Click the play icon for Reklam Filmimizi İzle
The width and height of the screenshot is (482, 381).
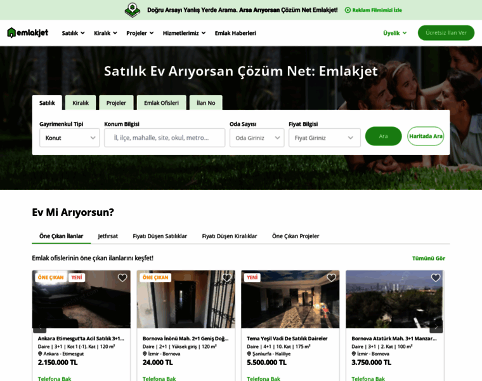tap(348, 10)
